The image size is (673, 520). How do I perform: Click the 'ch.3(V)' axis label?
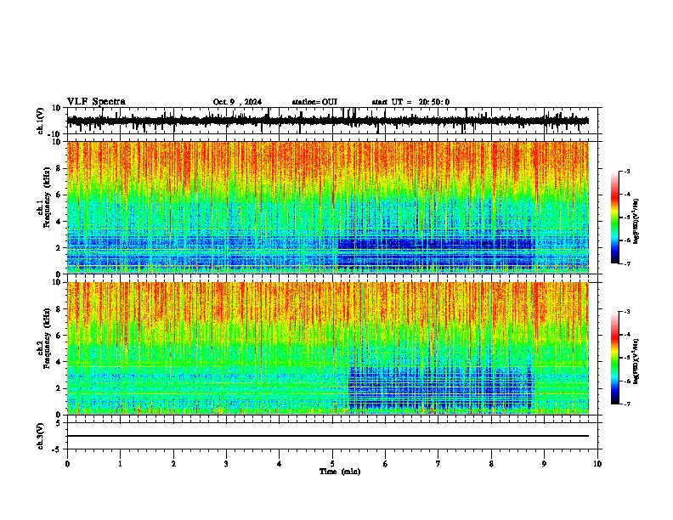pyautogui.click(x=40, y=437)
